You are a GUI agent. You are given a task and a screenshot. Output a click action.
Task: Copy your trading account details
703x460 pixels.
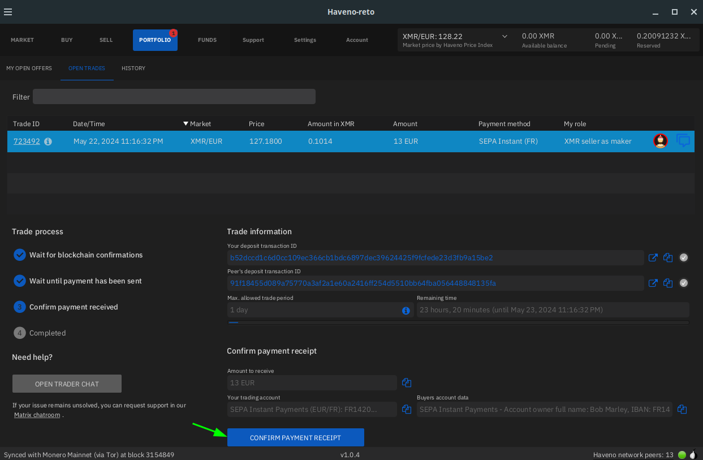(x=406, y=409)
